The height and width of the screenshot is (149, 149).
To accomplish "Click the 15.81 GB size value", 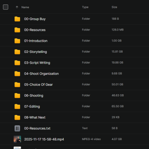I will point(117,51).
